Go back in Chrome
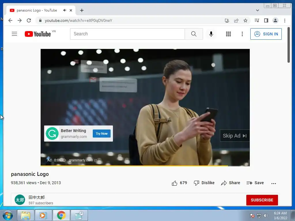This screenshot has height=221, width=295. pos(10,20)
